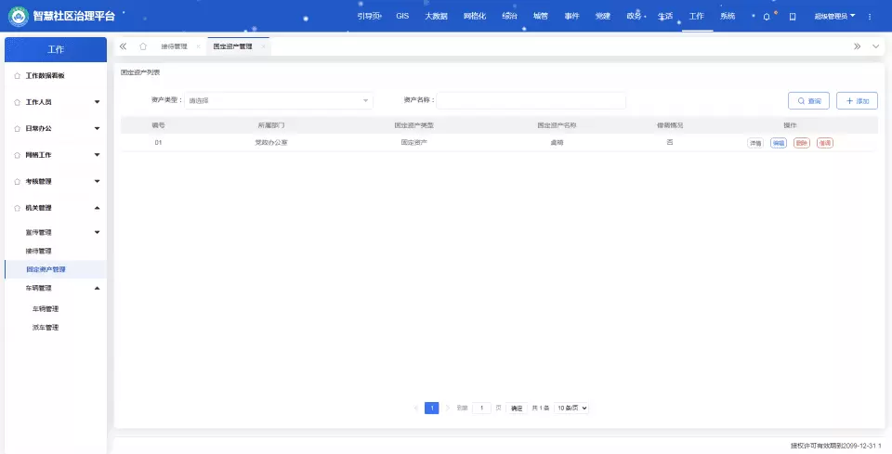
Task: Click the house icon beside 日常办公
Action: pos(17,128)
